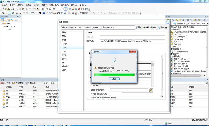Screen dimensions: 209x126
Task: Click the search analysis results field
Action: point(51,83)
